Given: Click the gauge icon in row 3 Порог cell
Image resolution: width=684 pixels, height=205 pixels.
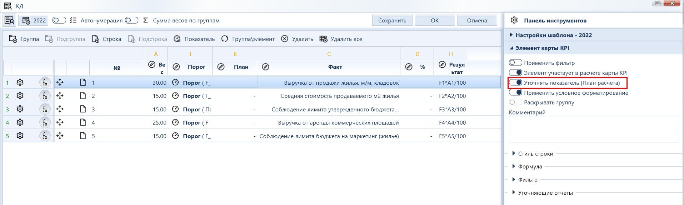Looking at the screenshot, I should [175, 109].
